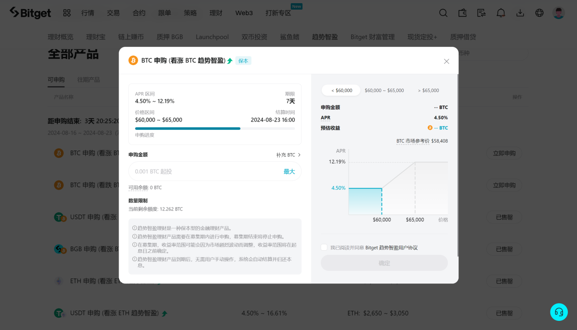This screenshot has width=577, height=330.
Task: Click 立即申购 for bullish BTC product
Action: tap(504, 153)
